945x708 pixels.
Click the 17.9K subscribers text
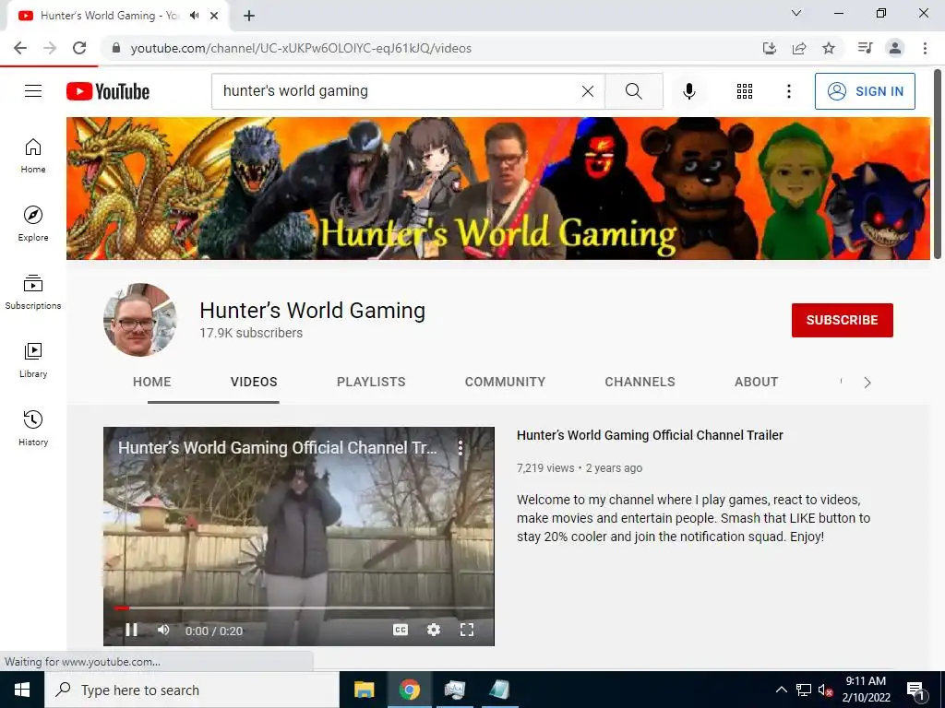click(251, 333)
